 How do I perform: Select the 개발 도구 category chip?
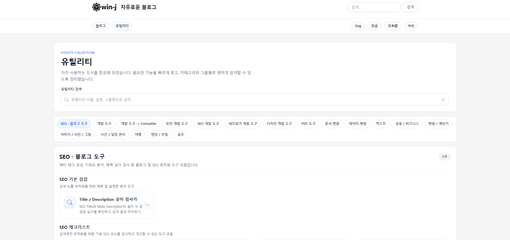click(104, 124)
